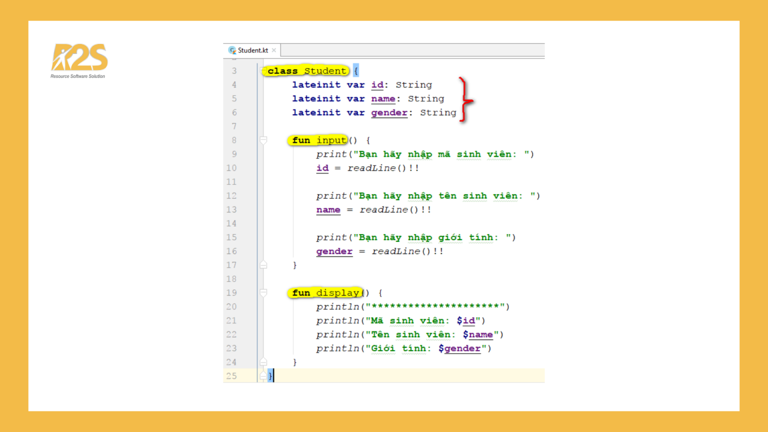Click the fold end marker on line 25
The image size is (768, 432).
(264, 375)
